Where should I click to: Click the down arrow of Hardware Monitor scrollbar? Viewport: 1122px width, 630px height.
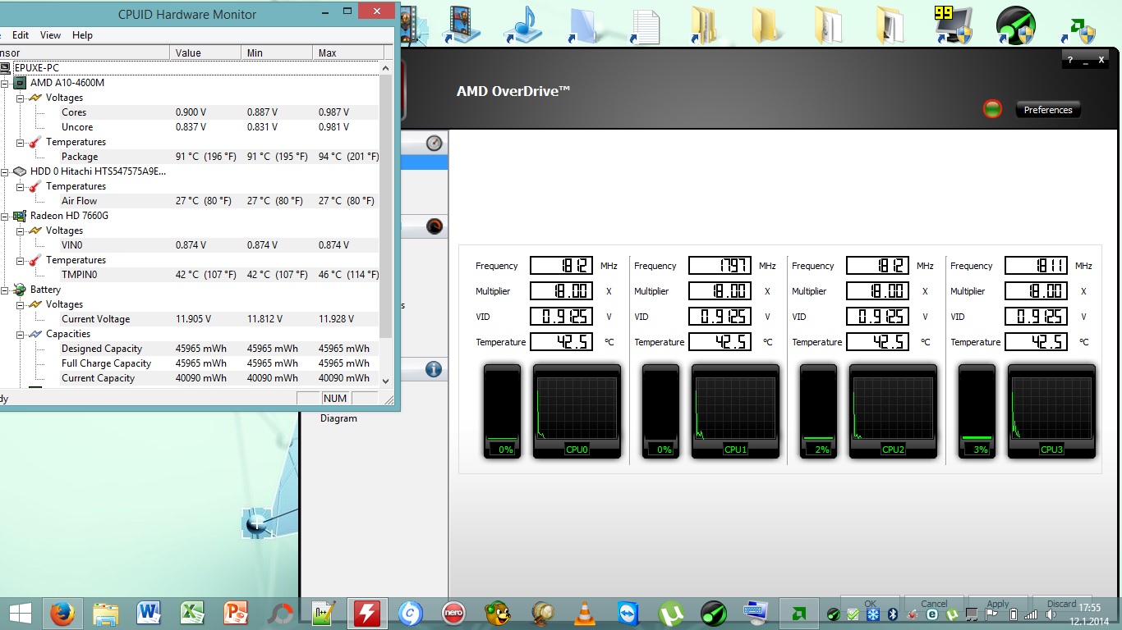pyautogui.click(x=386, y=381)
